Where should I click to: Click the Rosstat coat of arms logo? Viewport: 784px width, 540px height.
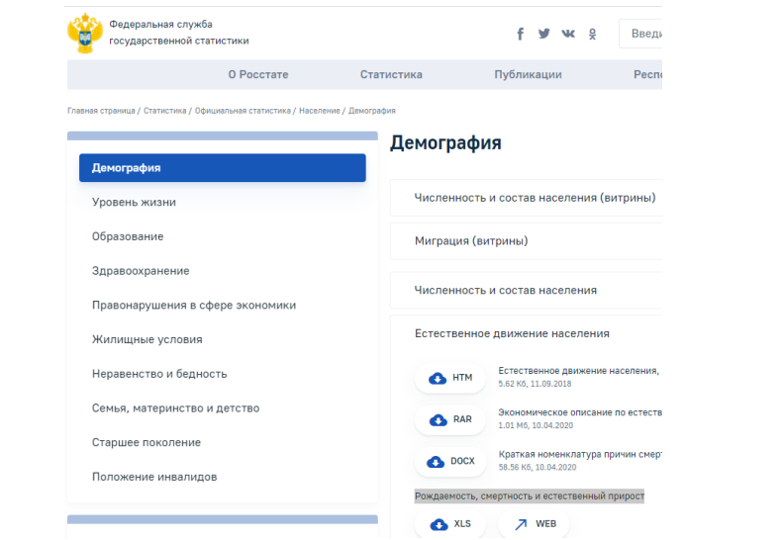(85, 33)
